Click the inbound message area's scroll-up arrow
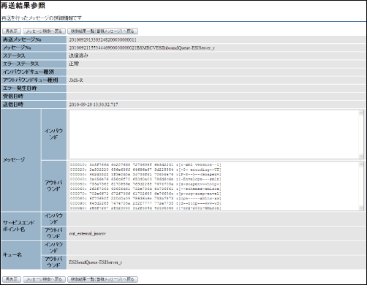 [x=361, y=113]
